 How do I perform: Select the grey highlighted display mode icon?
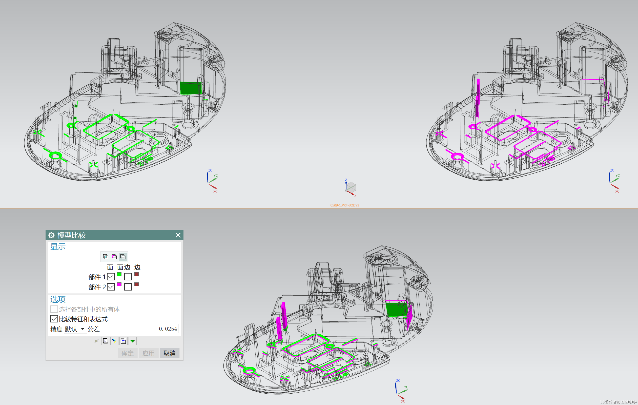point(123,257)
